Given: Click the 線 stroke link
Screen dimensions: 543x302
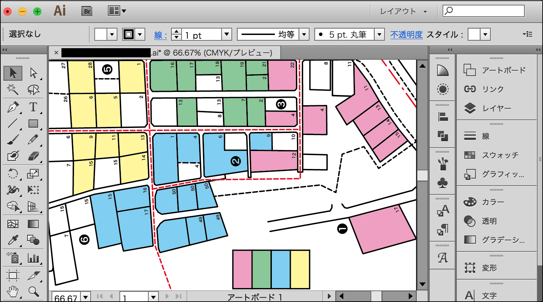Looking at the screenshot, I should [160, 35].
